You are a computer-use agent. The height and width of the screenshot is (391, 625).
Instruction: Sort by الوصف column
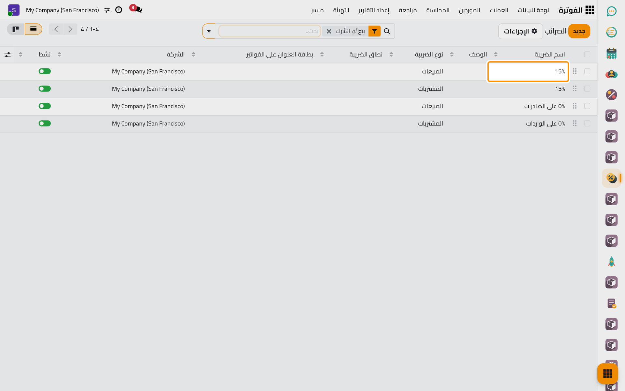coord(478,54)
